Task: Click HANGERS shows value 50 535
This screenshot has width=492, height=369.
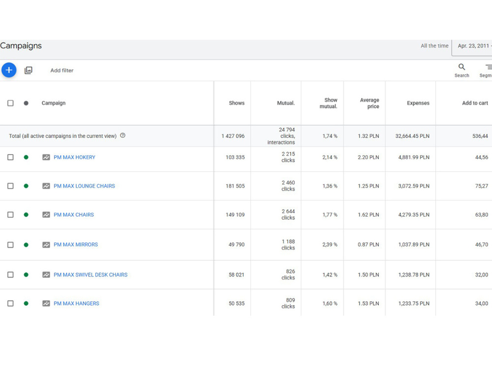Action: coord(237,304)
